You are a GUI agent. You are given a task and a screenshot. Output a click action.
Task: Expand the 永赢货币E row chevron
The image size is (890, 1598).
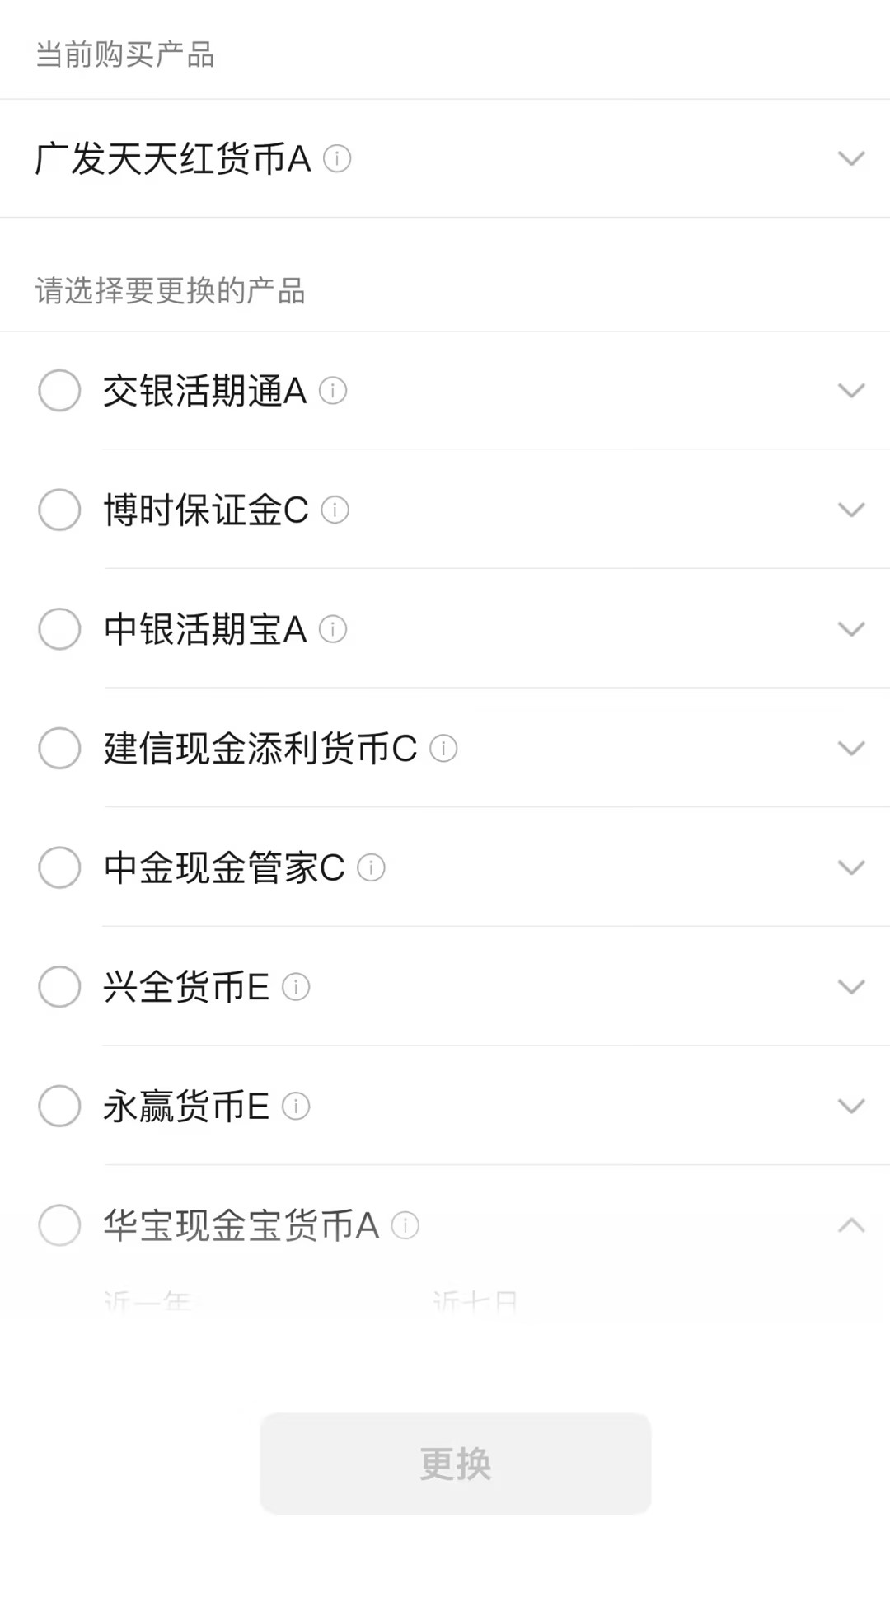click(850, 1106)
